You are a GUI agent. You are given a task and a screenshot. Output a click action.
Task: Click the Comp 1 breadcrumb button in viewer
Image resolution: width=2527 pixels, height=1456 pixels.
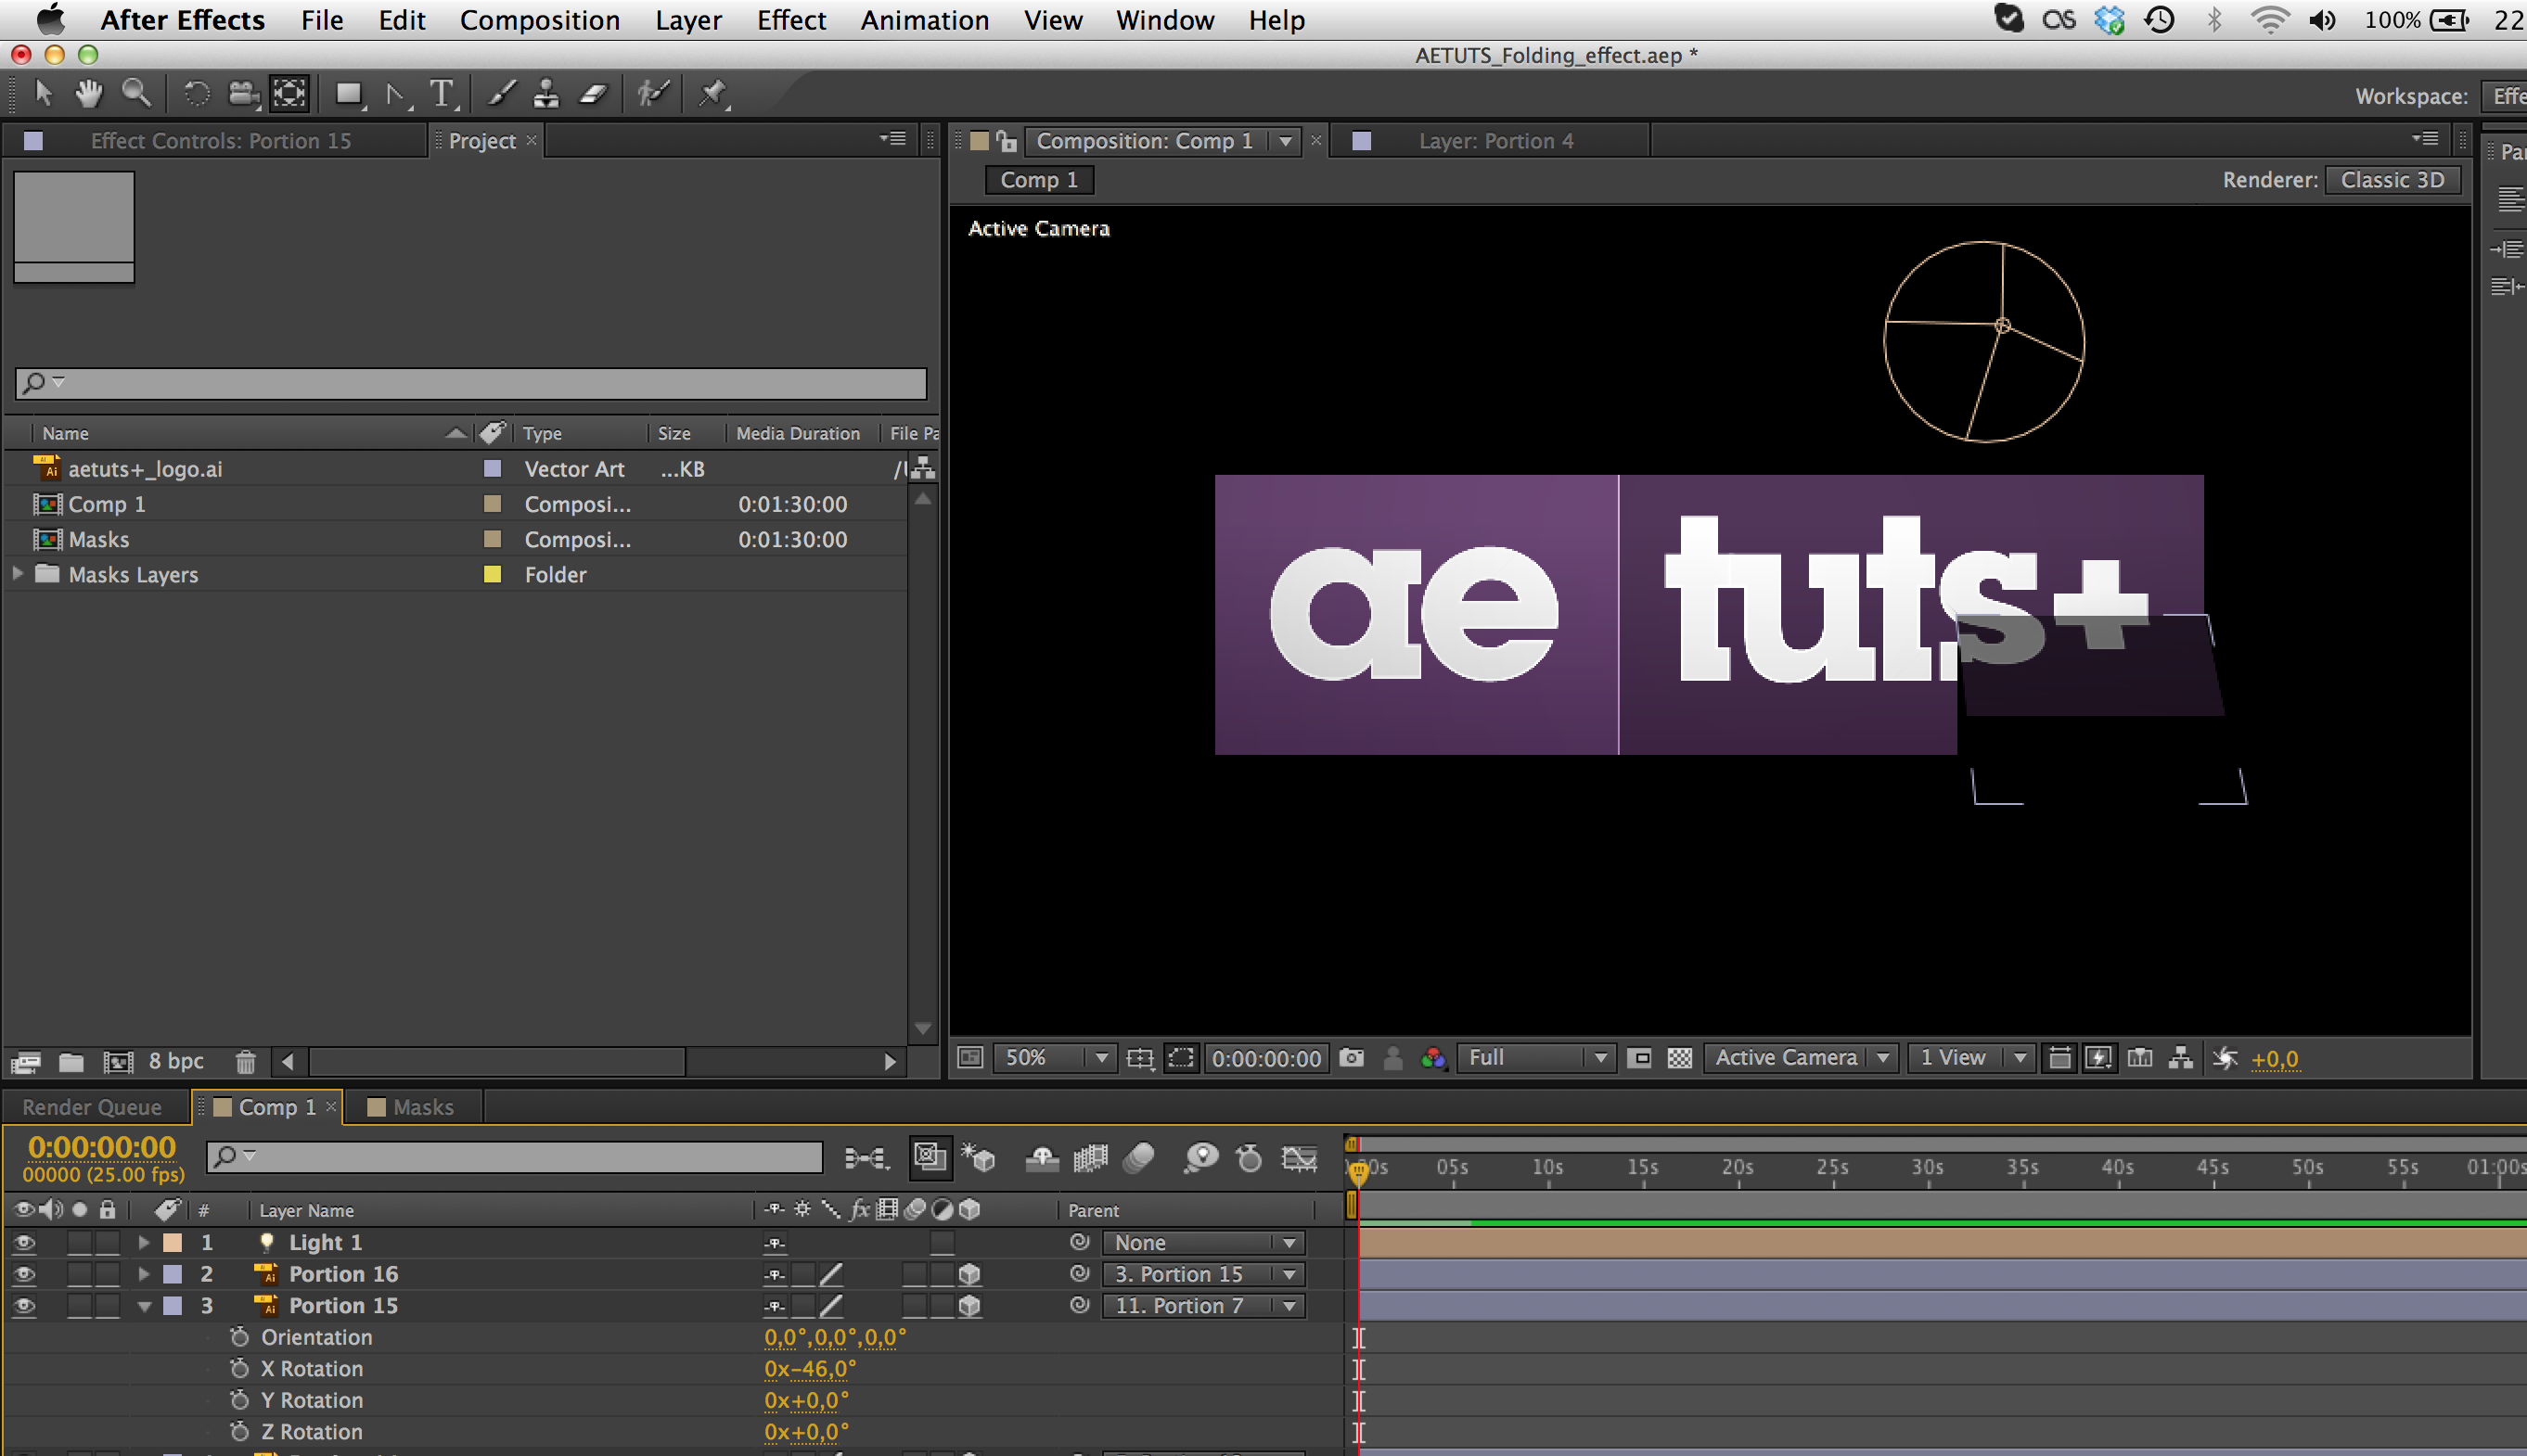click(1039, 180)
